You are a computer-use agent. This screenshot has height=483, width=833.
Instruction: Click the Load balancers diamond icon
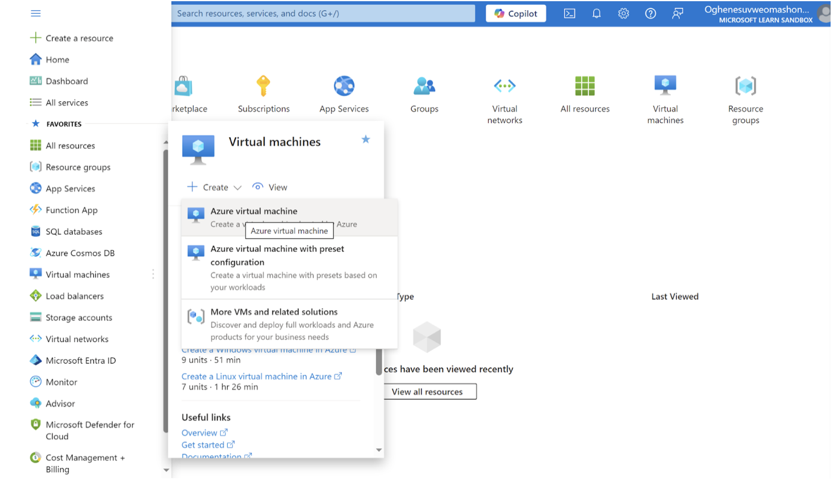pyautogui.click(x=36, y=296)
